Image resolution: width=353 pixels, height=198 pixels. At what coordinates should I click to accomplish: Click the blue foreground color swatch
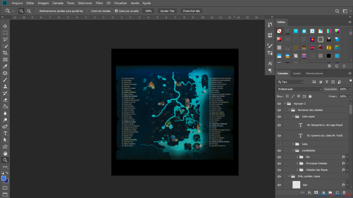[4, 178]
